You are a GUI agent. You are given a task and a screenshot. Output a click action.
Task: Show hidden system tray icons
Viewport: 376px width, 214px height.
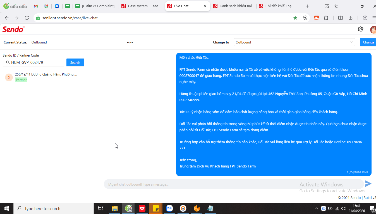[317, 208]
